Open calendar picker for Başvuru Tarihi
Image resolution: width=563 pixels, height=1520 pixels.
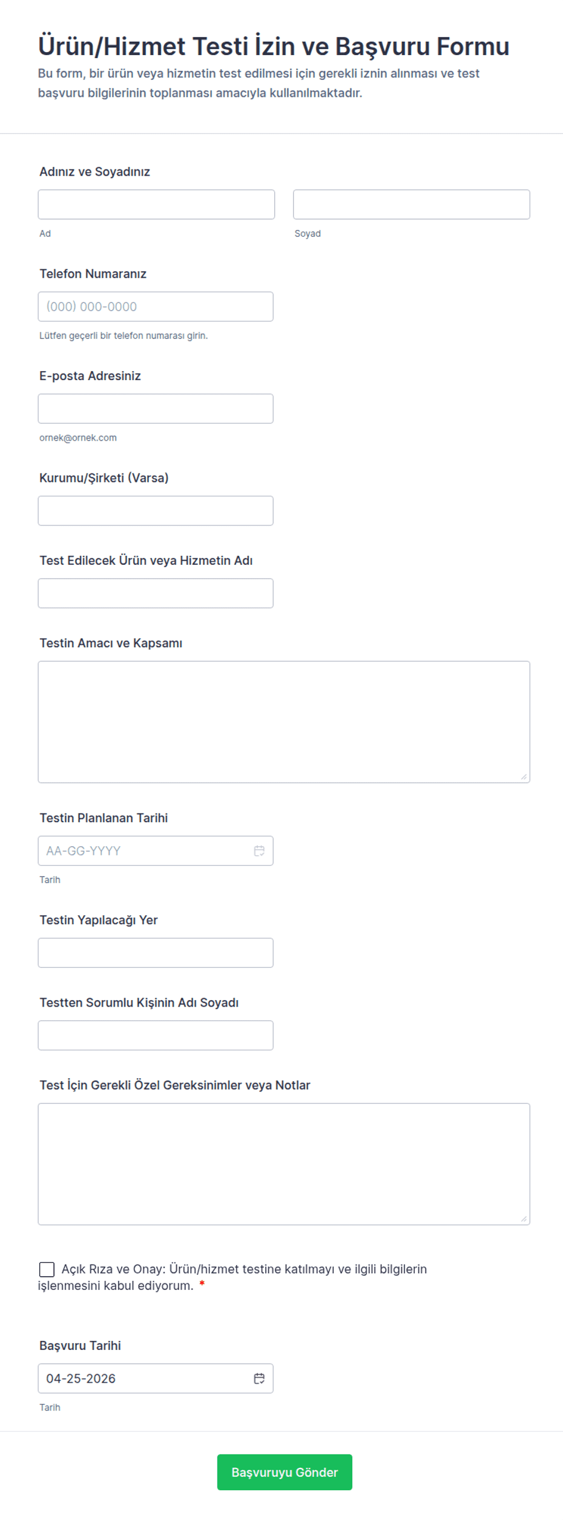259,1378
